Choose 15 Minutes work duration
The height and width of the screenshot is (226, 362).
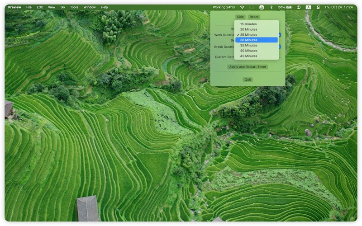(257, 24)
